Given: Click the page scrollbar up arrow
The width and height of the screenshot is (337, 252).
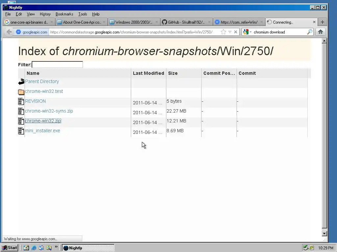Looking at the screenshot, I should pos(324,41).
